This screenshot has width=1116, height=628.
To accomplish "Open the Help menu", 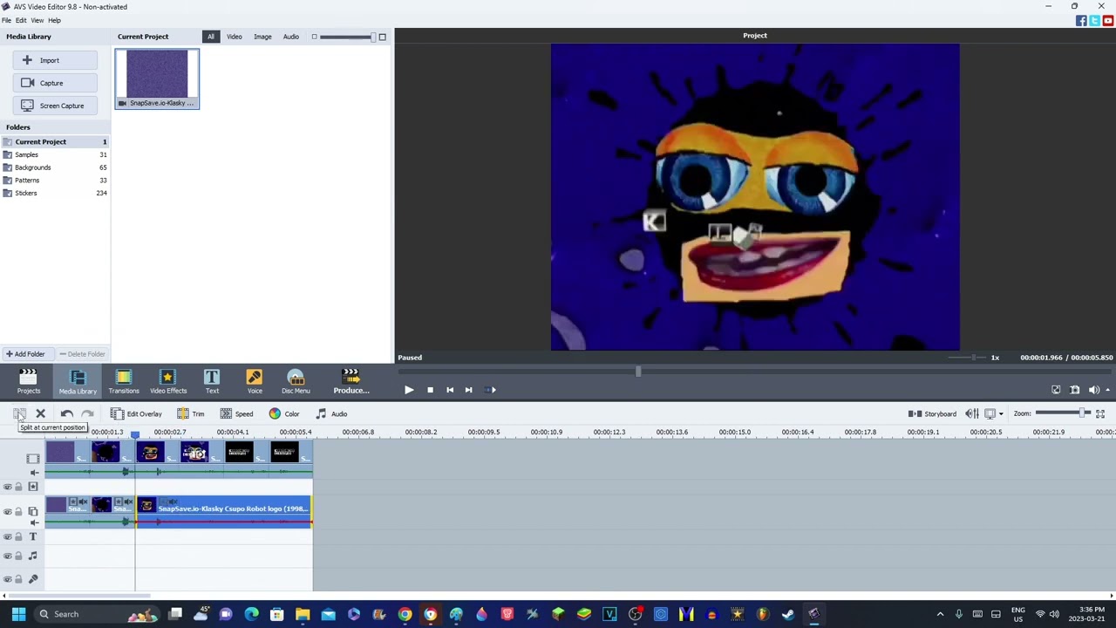I will pyautogui.click(x=55, y=20).
